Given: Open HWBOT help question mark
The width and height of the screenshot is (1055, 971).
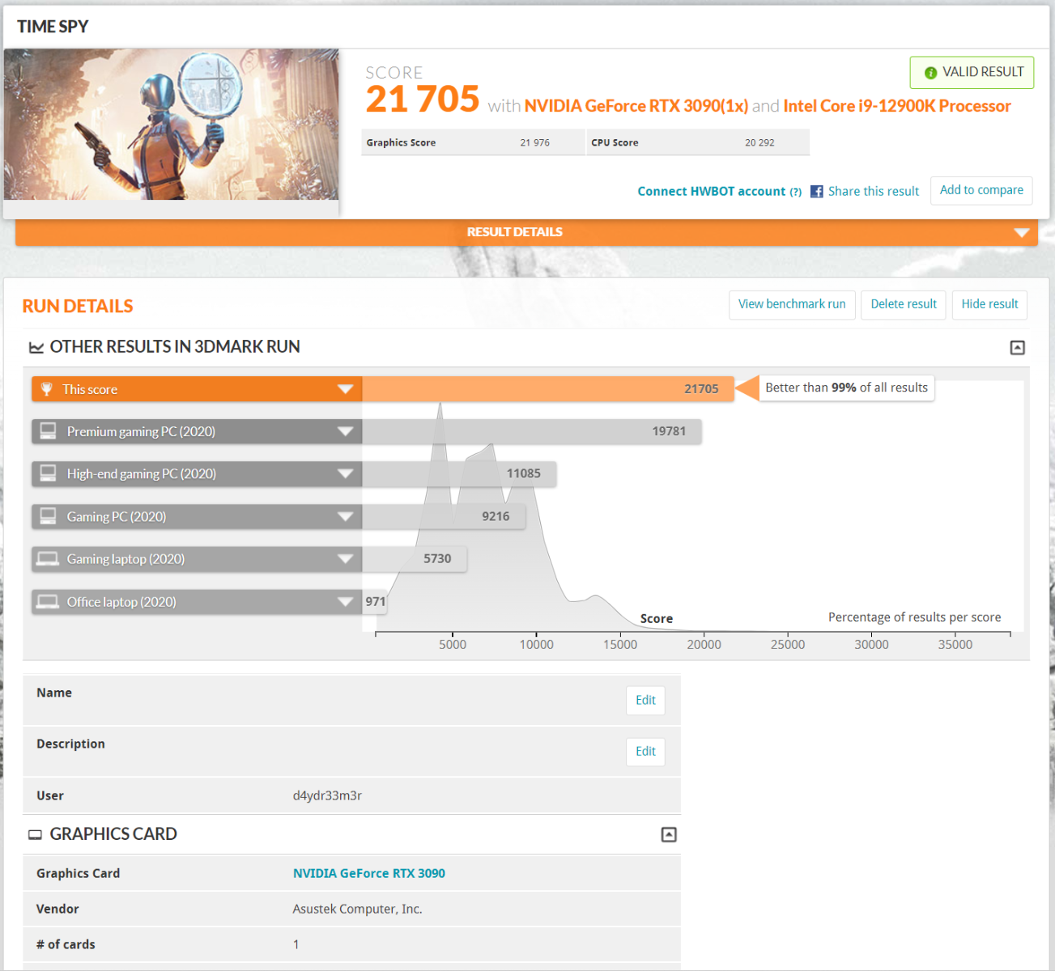Looking at the screenshot, I should [x=796, y=192].
